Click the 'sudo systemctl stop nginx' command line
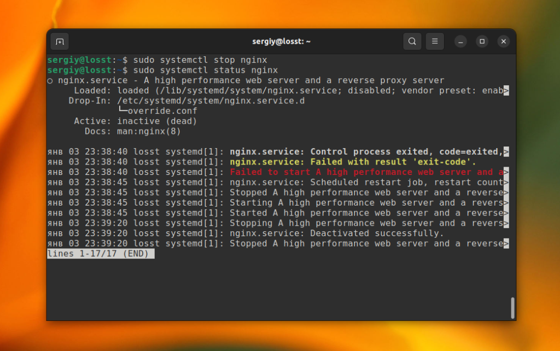Image resolution: width=560 pixels, height=351 pixels. [157, 60]
